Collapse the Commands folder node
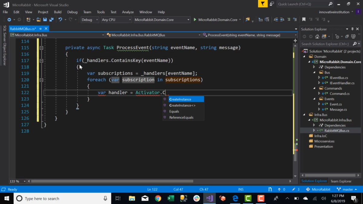Screen dimensions: 363x204 click(x=314, y=88)
